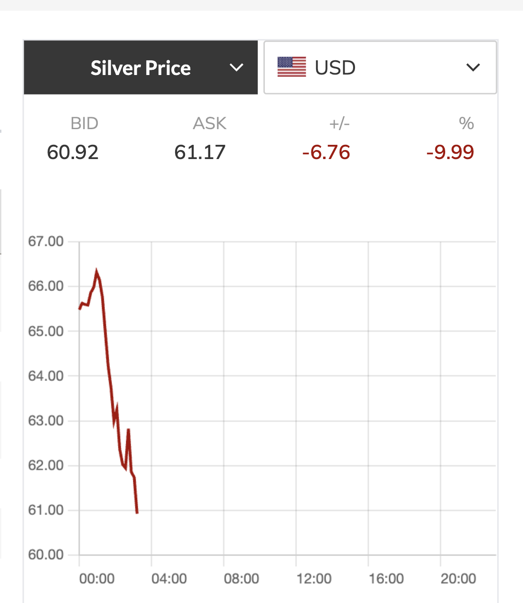Click the +/- change label

[339, 123]
